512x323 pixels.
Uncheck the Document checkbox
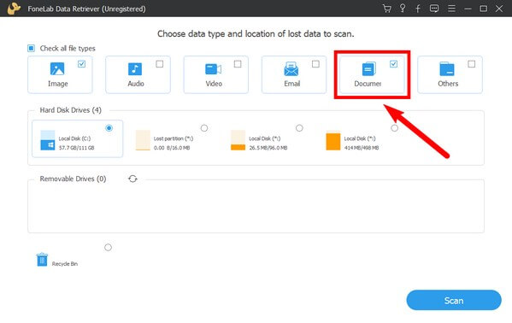click(x=393, y=64)
